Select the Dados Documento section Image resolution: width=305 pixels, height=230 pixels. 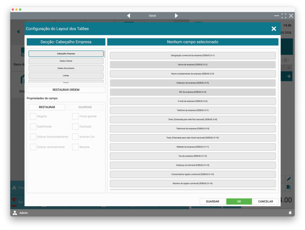pos(66,68)
